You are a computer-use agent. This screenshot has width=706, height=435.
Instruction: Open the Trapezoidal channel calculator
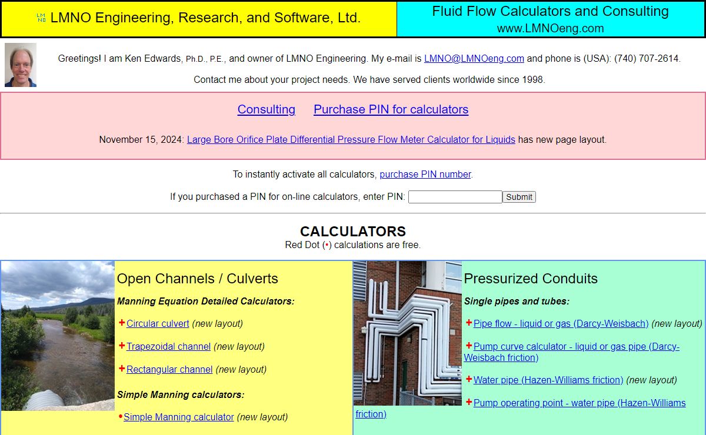[168, 346]
